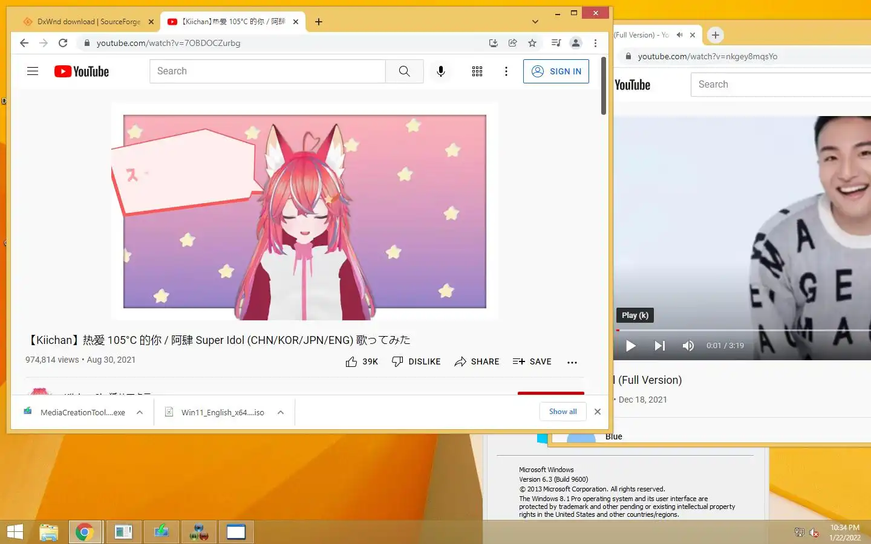Skip to next video in background player
This screenshot has height=544, width=871.
660,346
